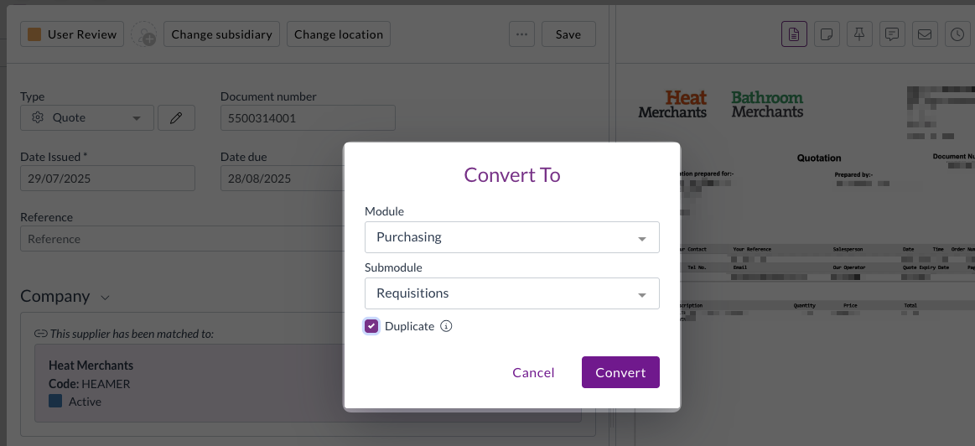Click the pin icon in toolbar
975x446 pixels.
coord(859,34)
